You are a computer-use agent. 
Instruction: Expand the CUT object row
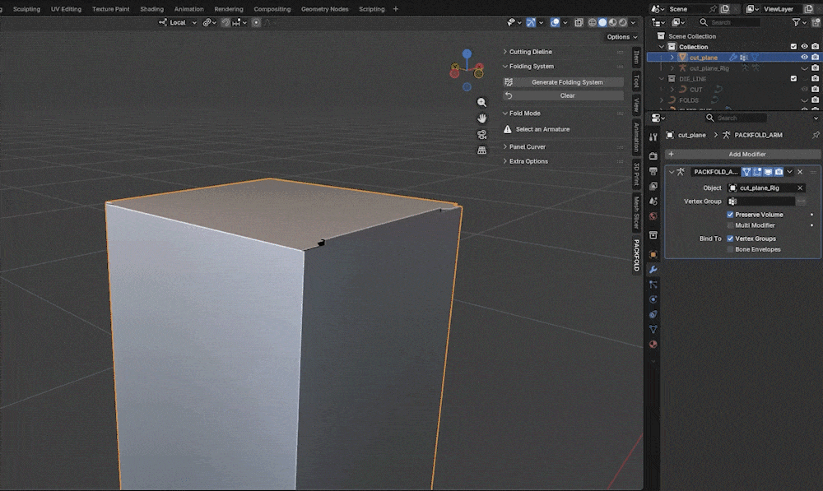[x=672, y=89]
